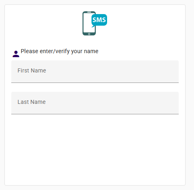Focus the Last Name input field
Viewport: 194px width, 190px height.
(95, 103)
